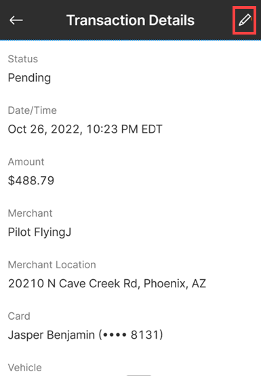Click the masked card number ending 8131

[x=131, y=335]
